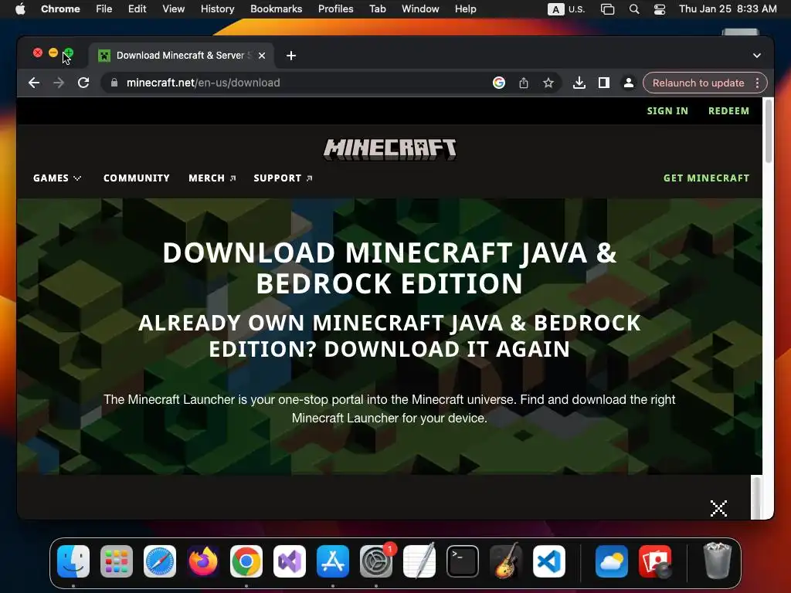Bookmark this page with star icon
Screen dimensions: 791x593
[x=548, y=83]
